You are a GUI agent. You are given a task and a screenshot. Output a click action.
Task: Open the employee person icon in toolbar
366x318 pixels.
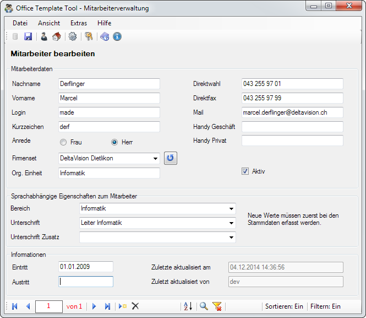44,37
